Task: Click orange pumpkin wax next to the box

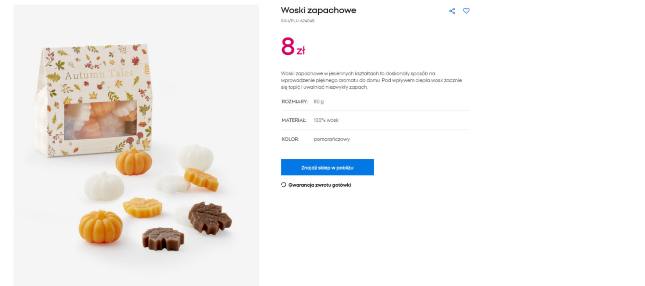Action: (133, 161)
